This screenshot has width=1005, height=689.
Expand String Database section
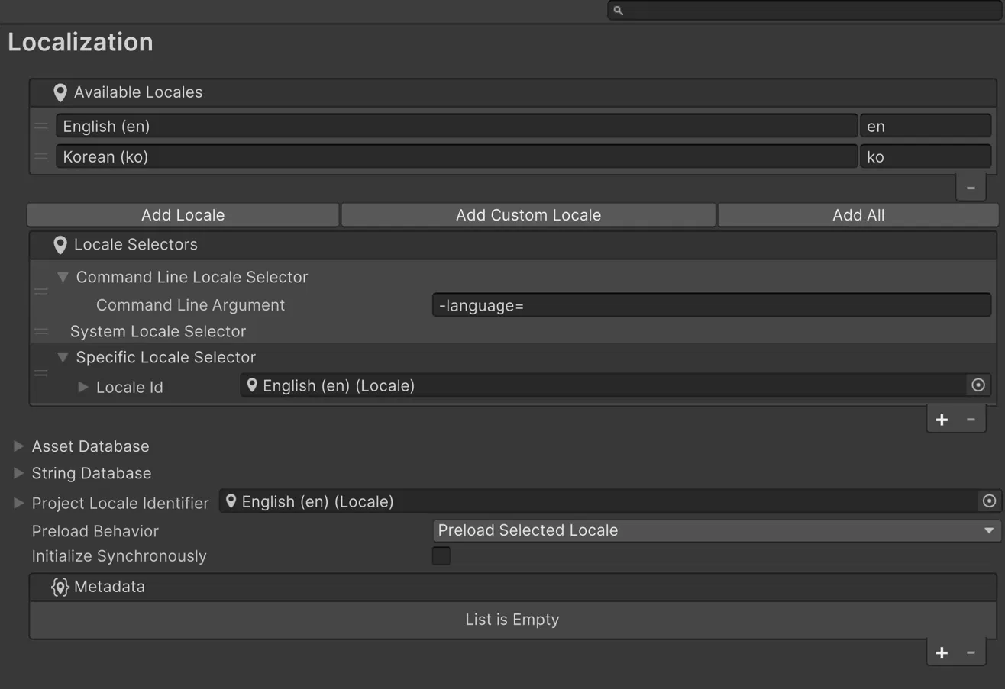[x=19, y=473]
